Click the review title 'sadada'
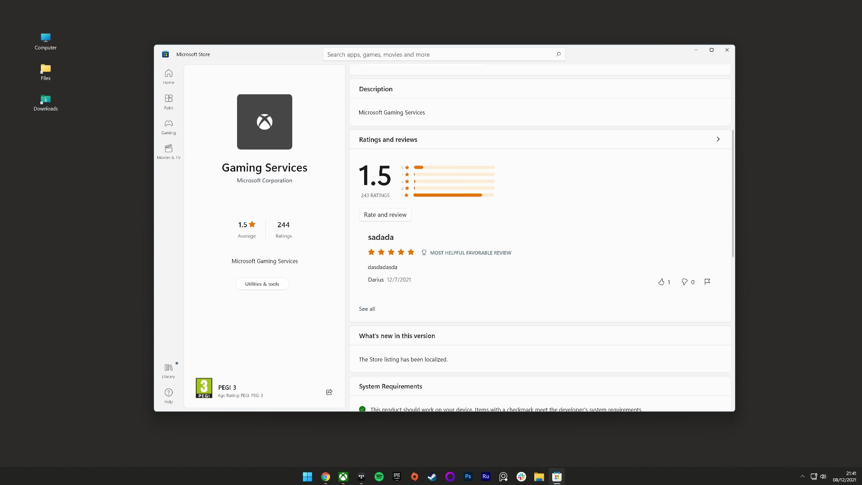862x485 pixels. point(381,237)
